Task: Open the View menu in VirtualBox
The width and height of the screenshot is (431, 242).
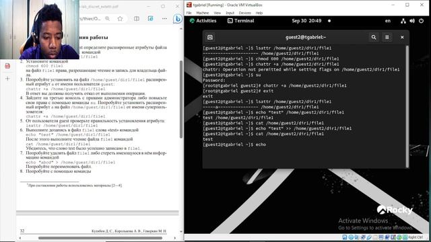Action: point(217,13)
